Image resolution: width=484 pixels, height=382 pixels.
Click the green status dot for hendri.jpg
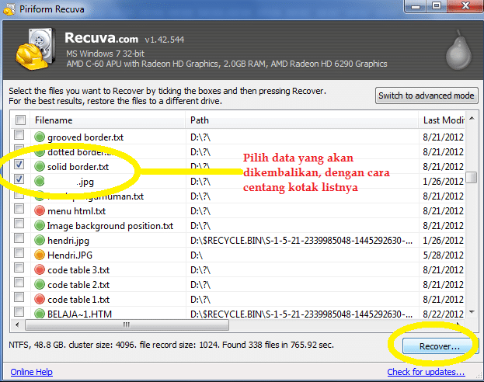coord(40,240)
